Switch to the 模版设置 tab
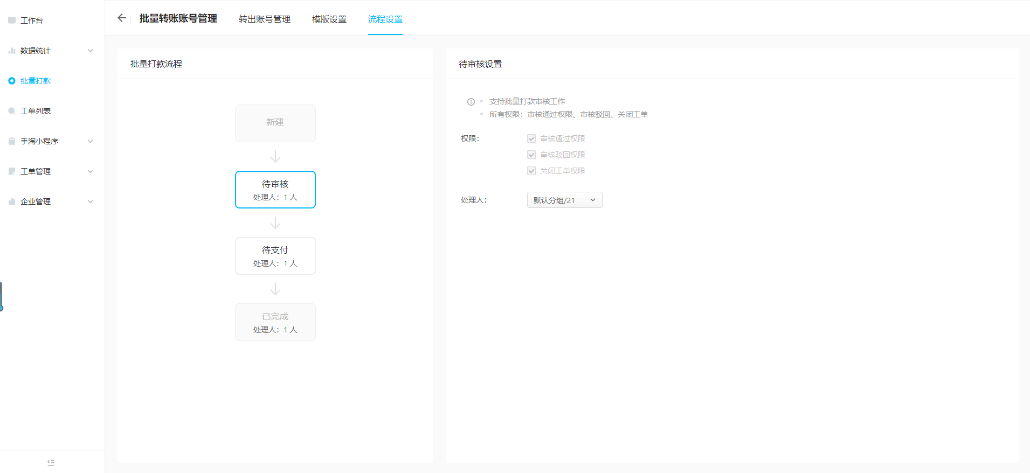This screenshot has width=1030, height=473. point(329,19)
